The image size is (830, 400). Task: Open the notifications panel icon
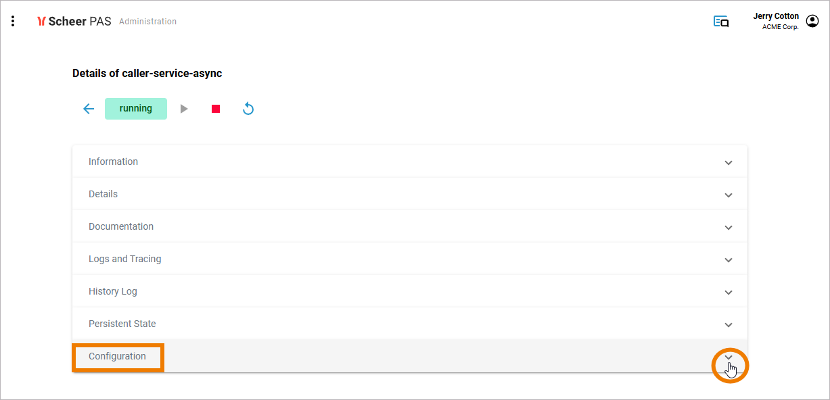(721, 22)
